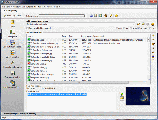Click the 'Visit us at www.softpedia.com' caption cell
This screenshot has height=120, width=158.
[106, 43]
